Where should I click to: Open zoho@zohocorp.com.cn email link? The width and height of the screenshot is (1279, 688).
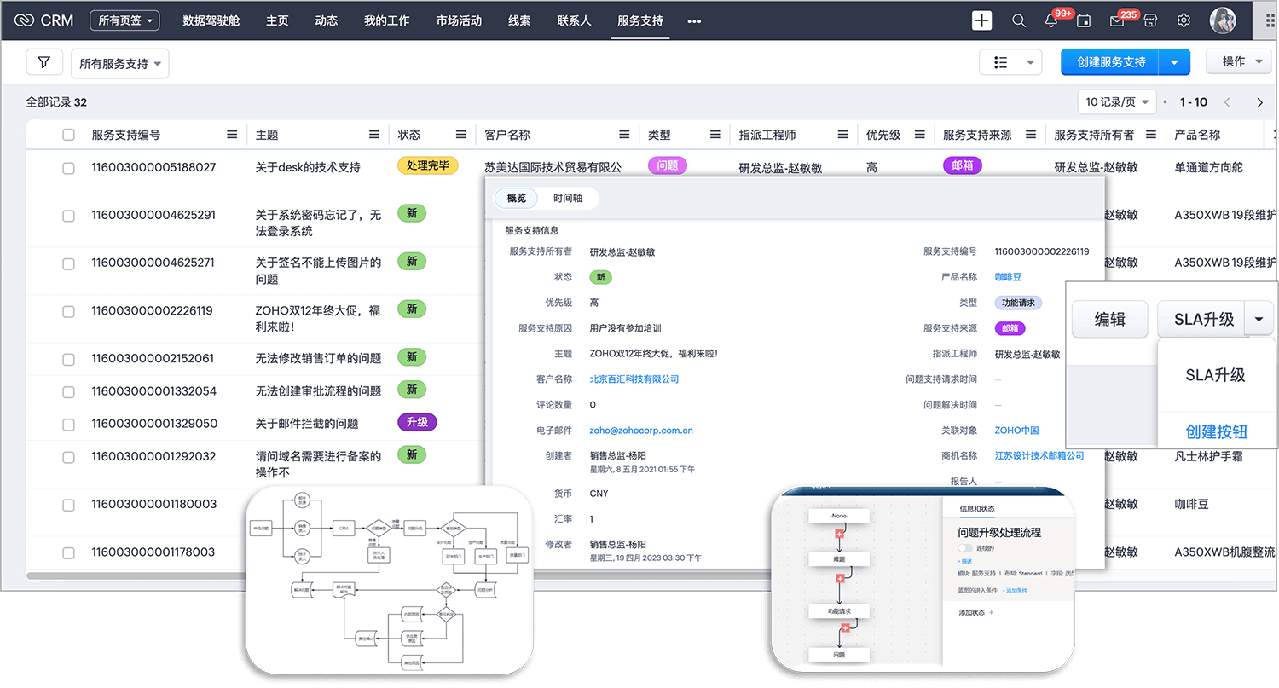click(x=641, y=431)
